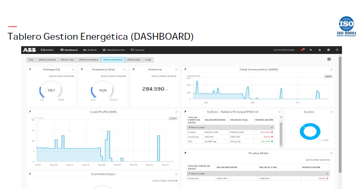Open Load Profile widget options icon

pyautogui.click(x=176, y=112)
